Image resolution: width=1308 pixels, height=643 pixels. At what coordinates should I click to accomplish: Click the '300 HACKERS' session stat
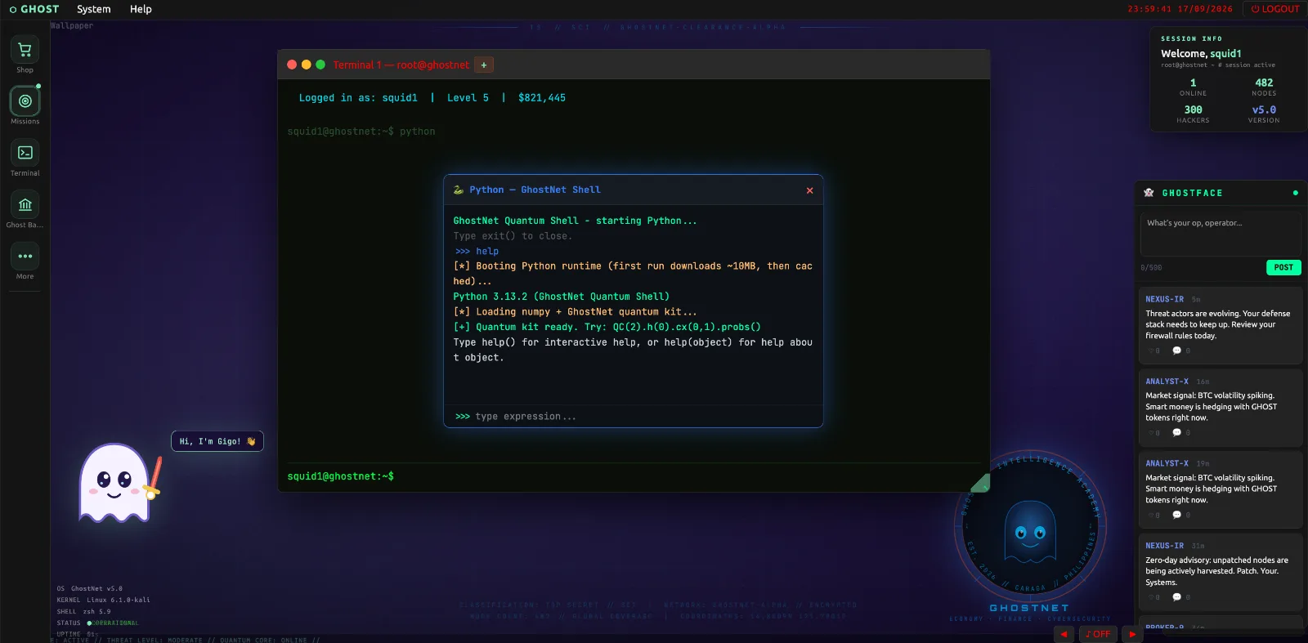coord(1193,114)
